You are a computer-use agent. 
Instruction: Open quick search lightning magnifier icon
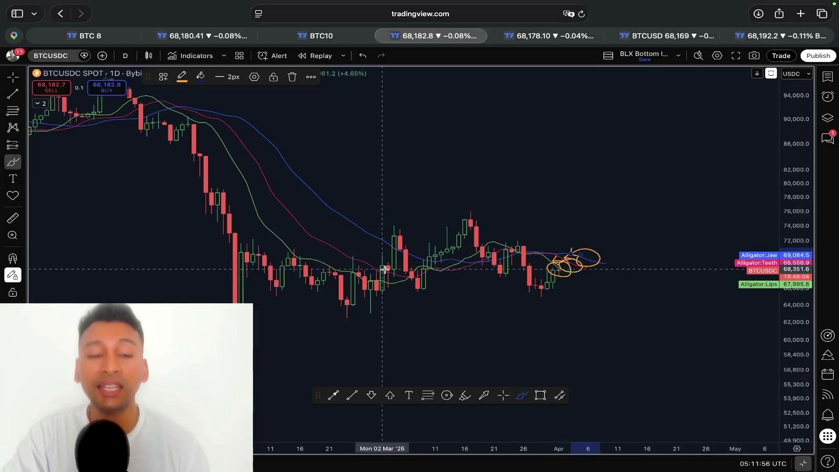[698, 56]
